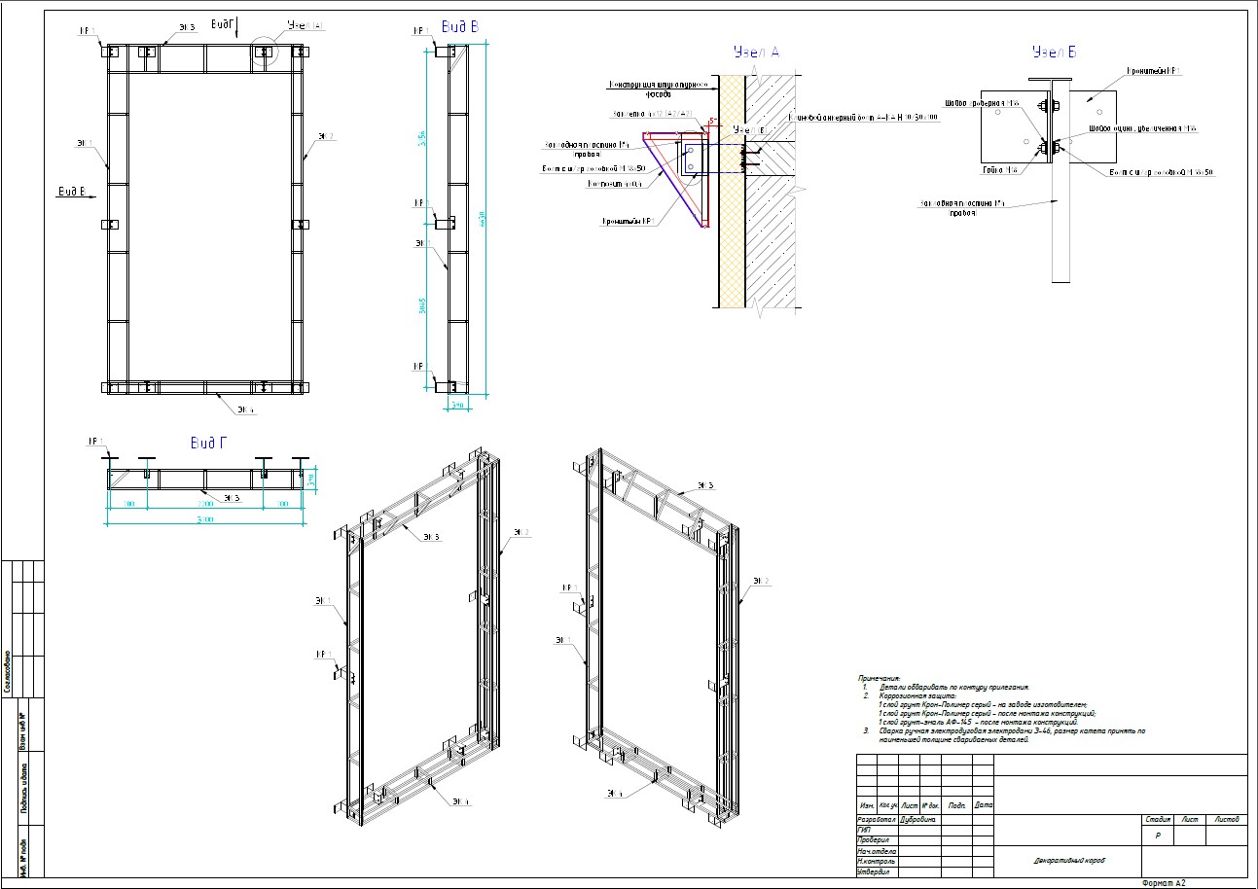1258x889 pixels.
Task: Click the "Стадия" header cell
Action: pos(1158,820)
